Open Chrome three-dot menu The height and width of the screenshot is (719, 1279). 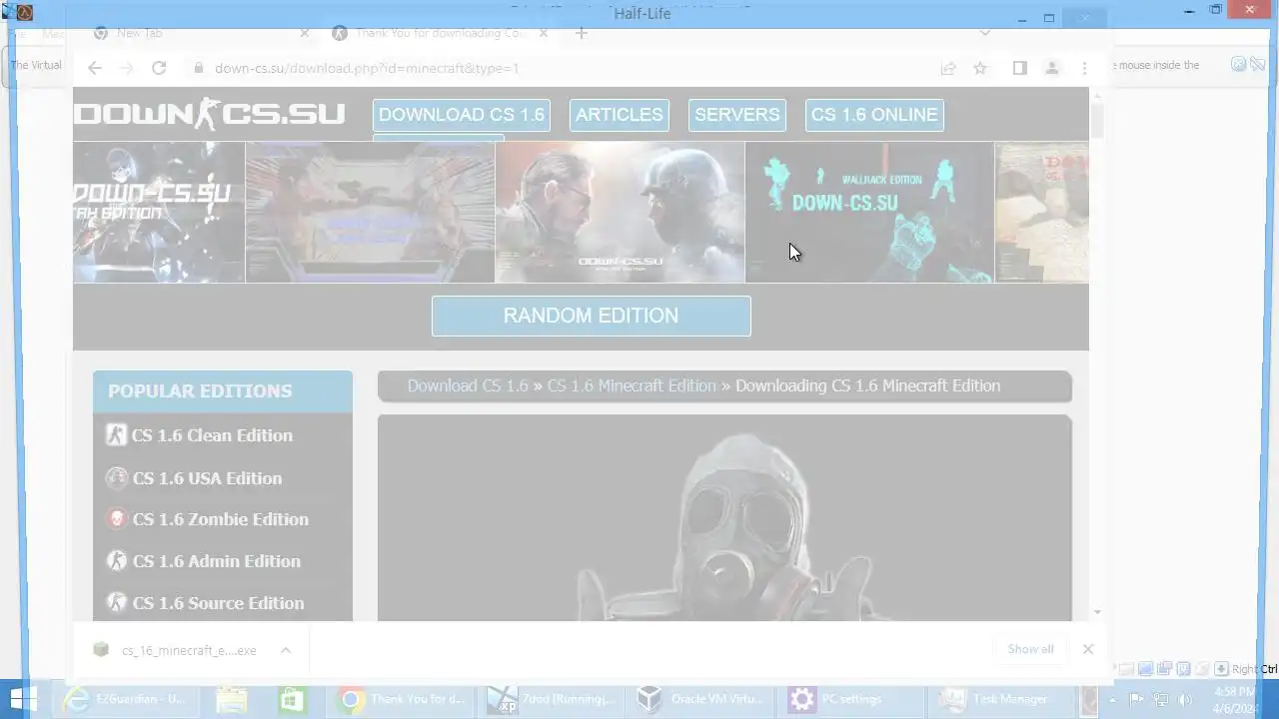click(1085, 68)
